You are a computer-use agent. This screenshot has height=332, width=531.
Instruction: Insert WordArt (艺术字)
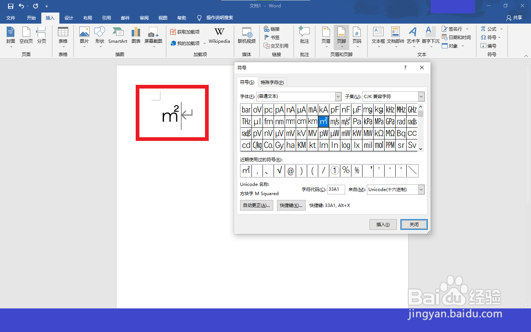tap(413, 37)
